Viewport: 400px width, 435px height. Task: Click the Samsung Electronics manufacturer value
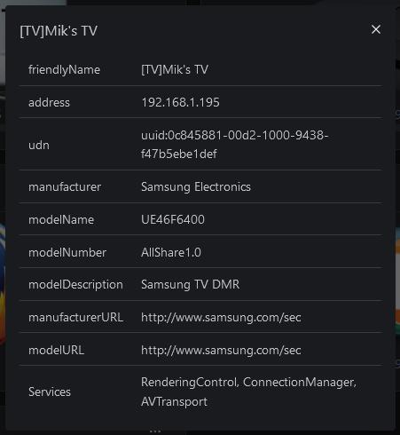tap(196, 187)
